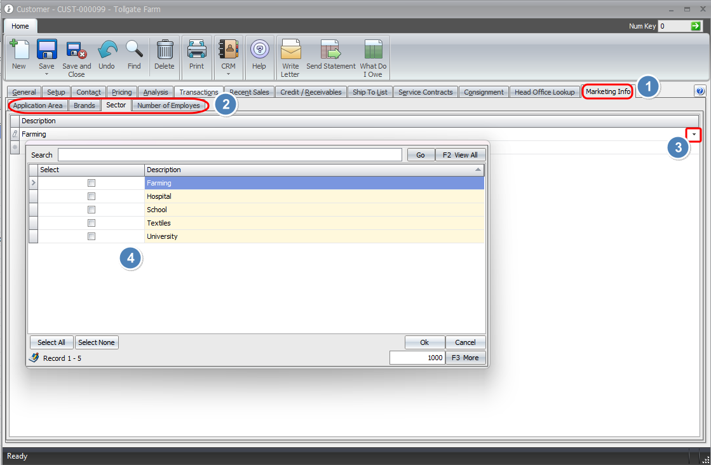711x465 pixels.
Task: Tick the checkbox for University
Action: (91, 236)
